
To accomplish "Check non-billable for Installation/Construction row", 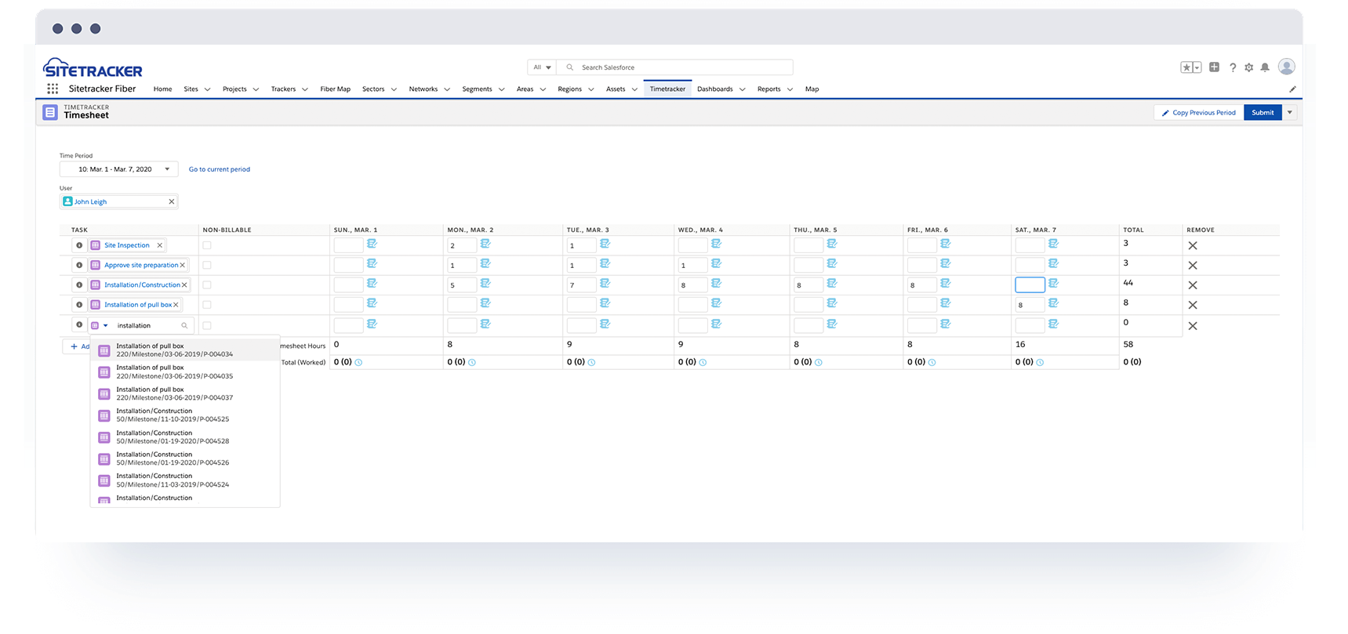I will [x=207, y=285].
